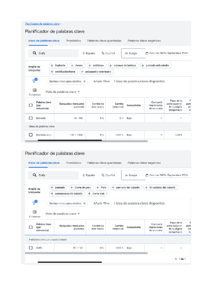The image size is (213, 301).
Task: Add 'peluquería veterinaria' via its plus icon
Action: click(82, 72)
